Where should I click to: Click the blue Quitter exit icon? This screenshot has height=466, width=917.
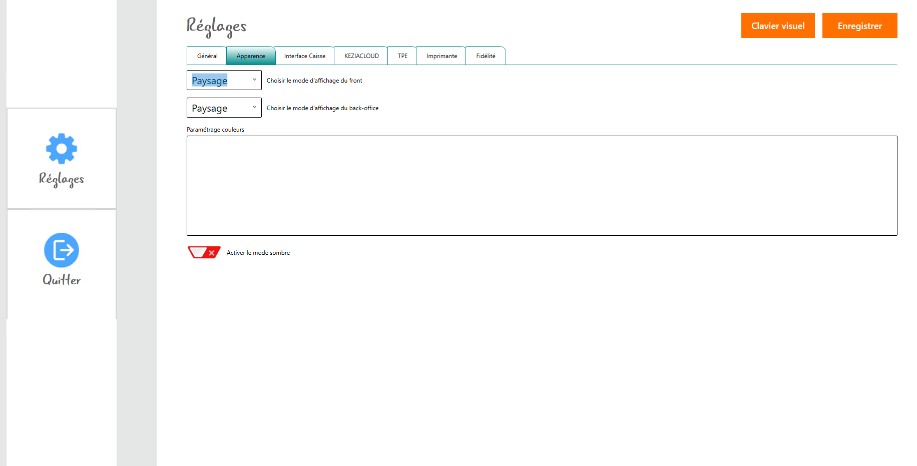(62, 250)
